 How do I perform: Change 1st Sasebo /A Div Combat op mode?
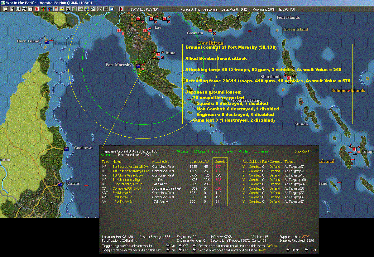[255, 171]
